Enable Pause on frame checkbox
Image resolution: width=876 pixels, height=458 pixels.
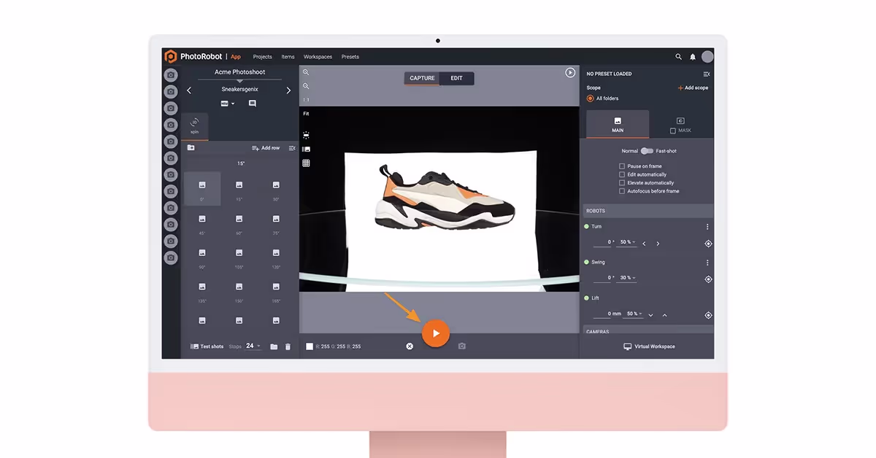tap(622, 166)
